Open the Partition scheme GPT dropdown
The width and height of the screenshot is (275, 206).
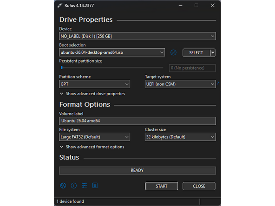pos(95,84)
